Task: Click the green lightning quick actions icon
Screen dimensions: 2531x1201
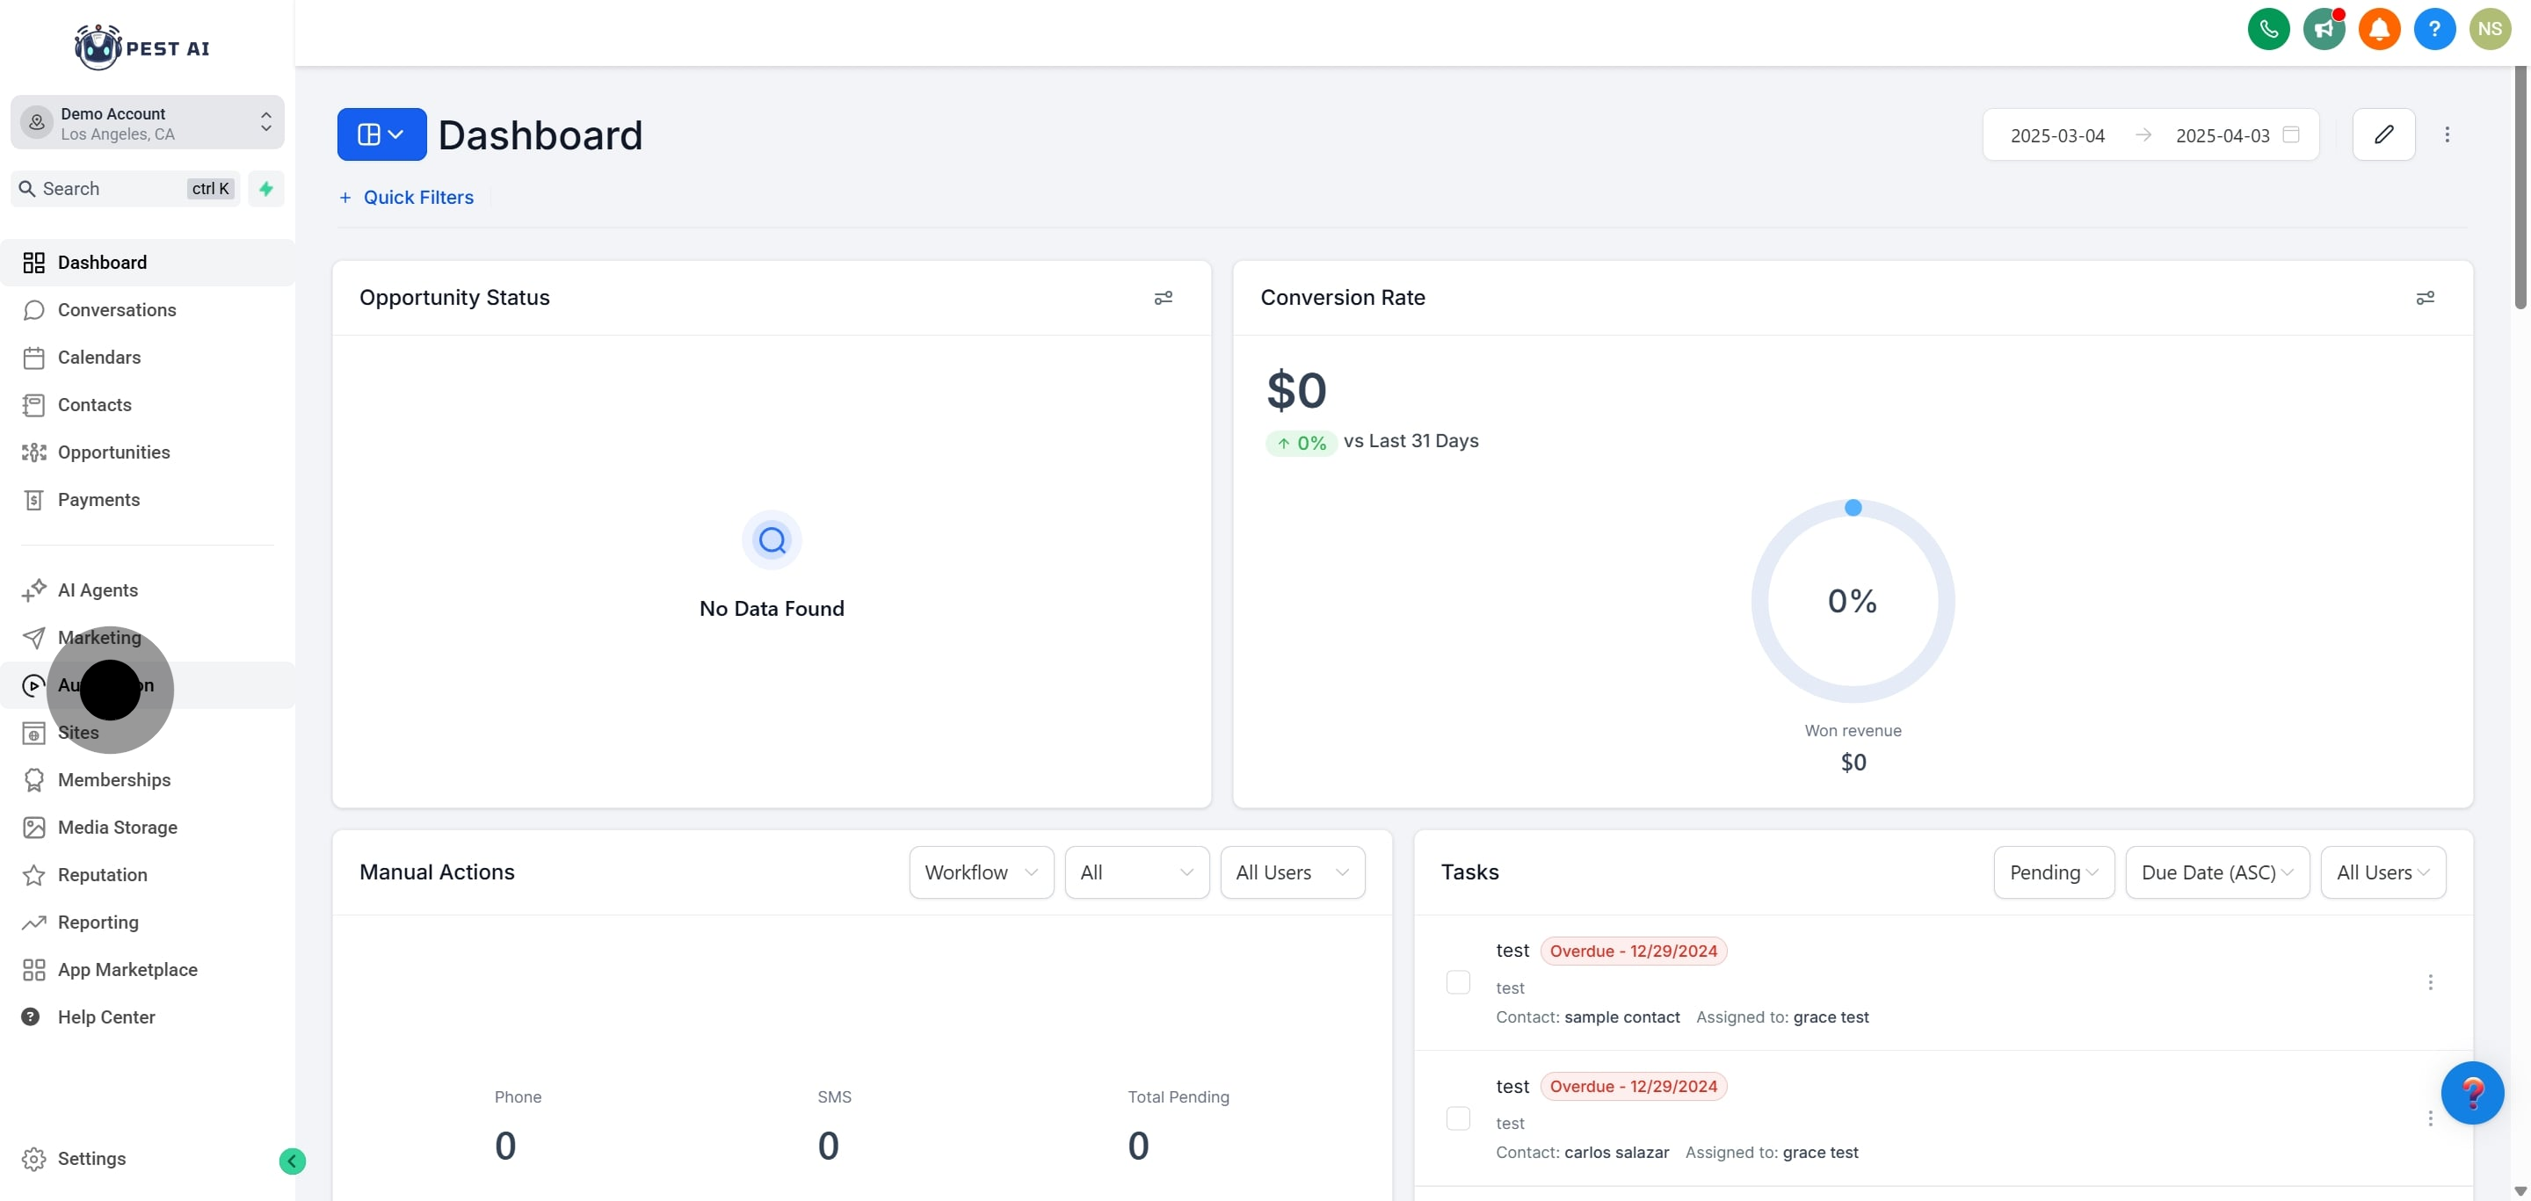Action: click(x=265, y=189)
